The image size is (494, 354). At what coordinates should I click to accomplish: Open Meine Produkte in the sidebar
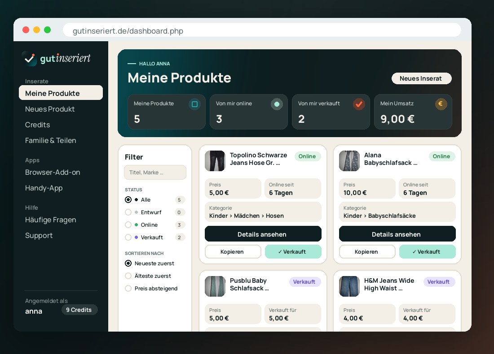click(61, 93)
